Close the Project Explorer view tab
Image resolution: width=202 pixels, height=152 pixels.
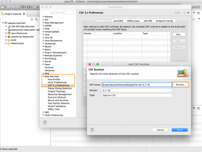click(24, 14)
